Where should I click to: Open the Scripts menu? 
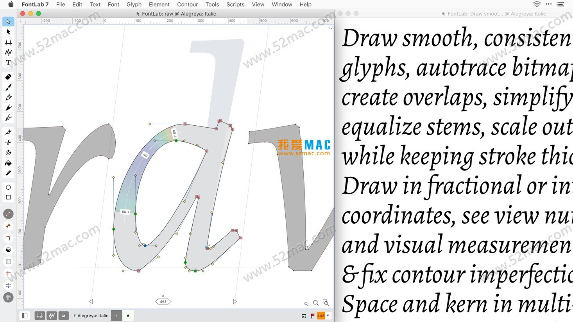click(x=235, y=4)
